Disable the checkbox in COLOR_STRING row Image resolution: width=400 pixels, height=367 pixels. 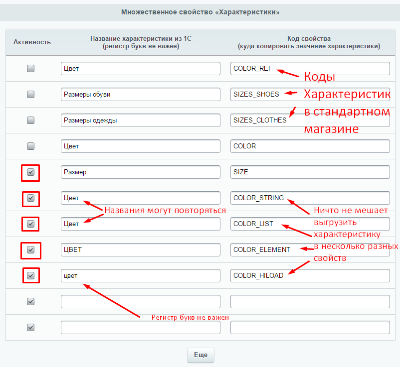pyautogui.click(x=30, y=198)
